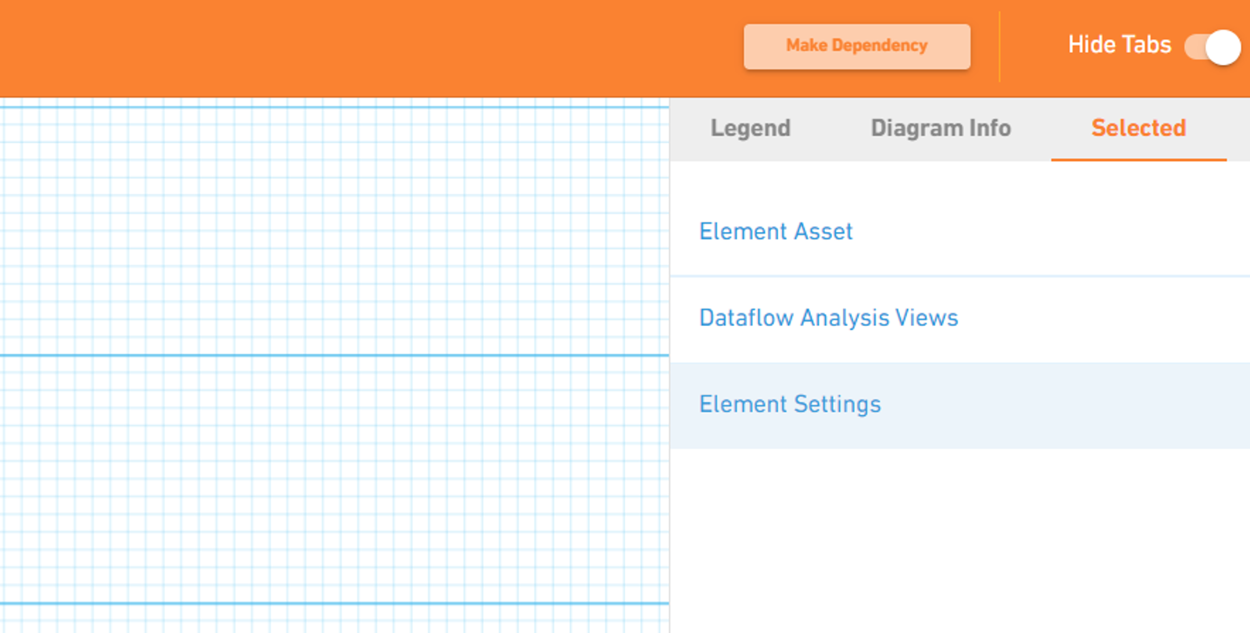The width and height of the screenshot is (1250, 633).
Task: Open the Element Settings section
Action: click(790, 405)
